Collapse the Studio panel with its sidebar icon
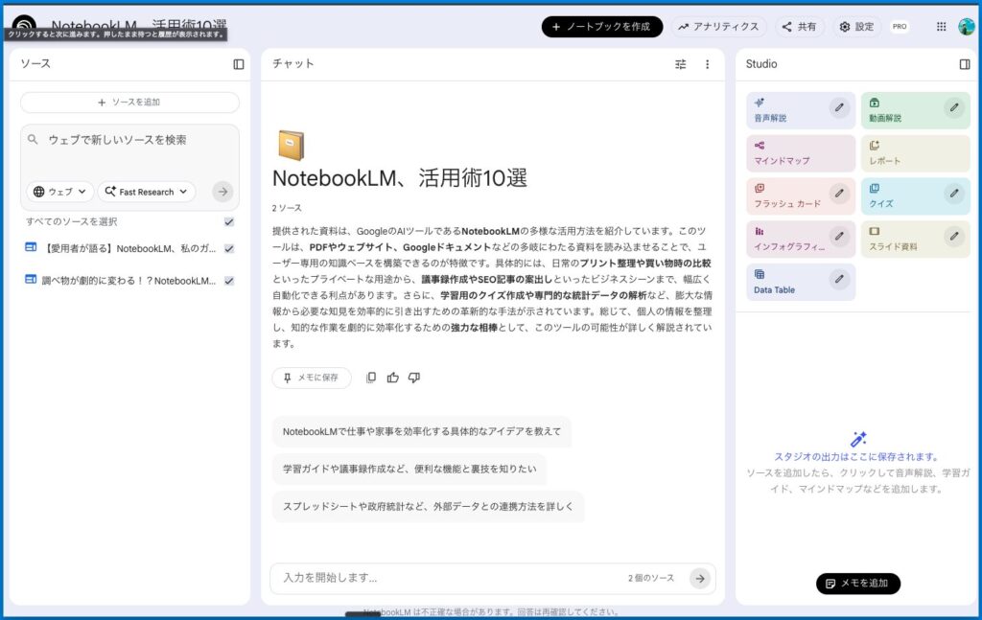Screen dimensions: 982x620 pos(965,64)
